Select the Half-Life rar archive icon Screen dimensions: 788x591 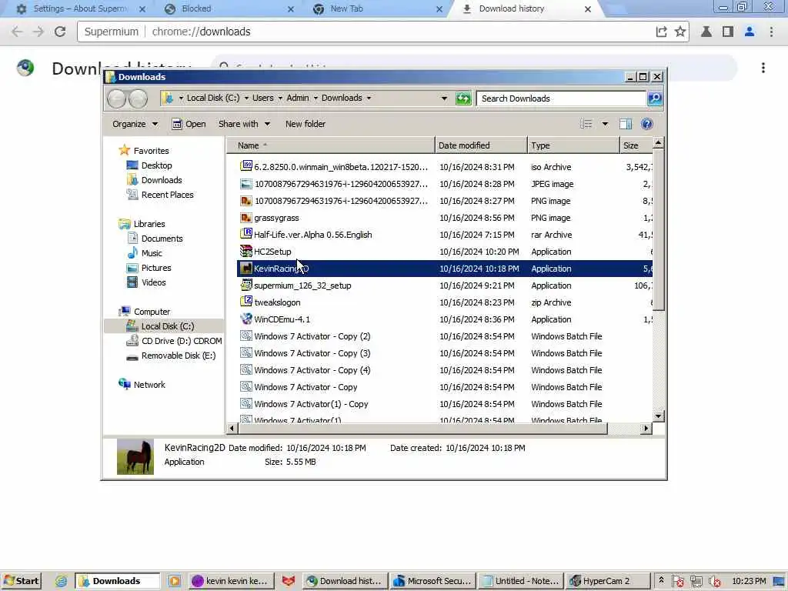(x=245, y=234)
